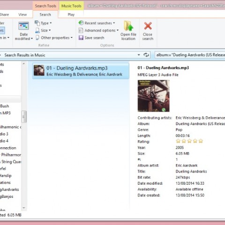Click the Contributing artists value Eric Weissberg
Image resolution: width=225 pixels, height=225 pixels.
pyautogui.click(x=200, y=118)
